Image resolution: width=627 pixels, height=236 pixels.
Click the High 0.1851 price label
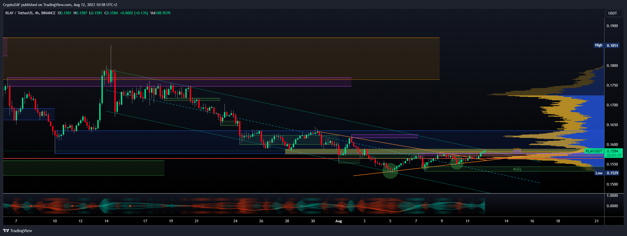[x=607, y=45]
